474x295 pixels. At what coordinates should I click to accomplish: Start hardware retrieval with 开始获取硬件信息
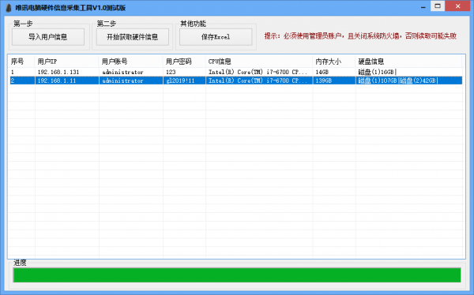coord(133,37)
